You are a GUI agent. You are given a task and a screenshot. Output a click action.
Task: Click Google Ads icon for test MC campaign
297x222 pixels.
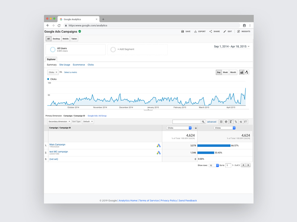[x=159, y=153]
